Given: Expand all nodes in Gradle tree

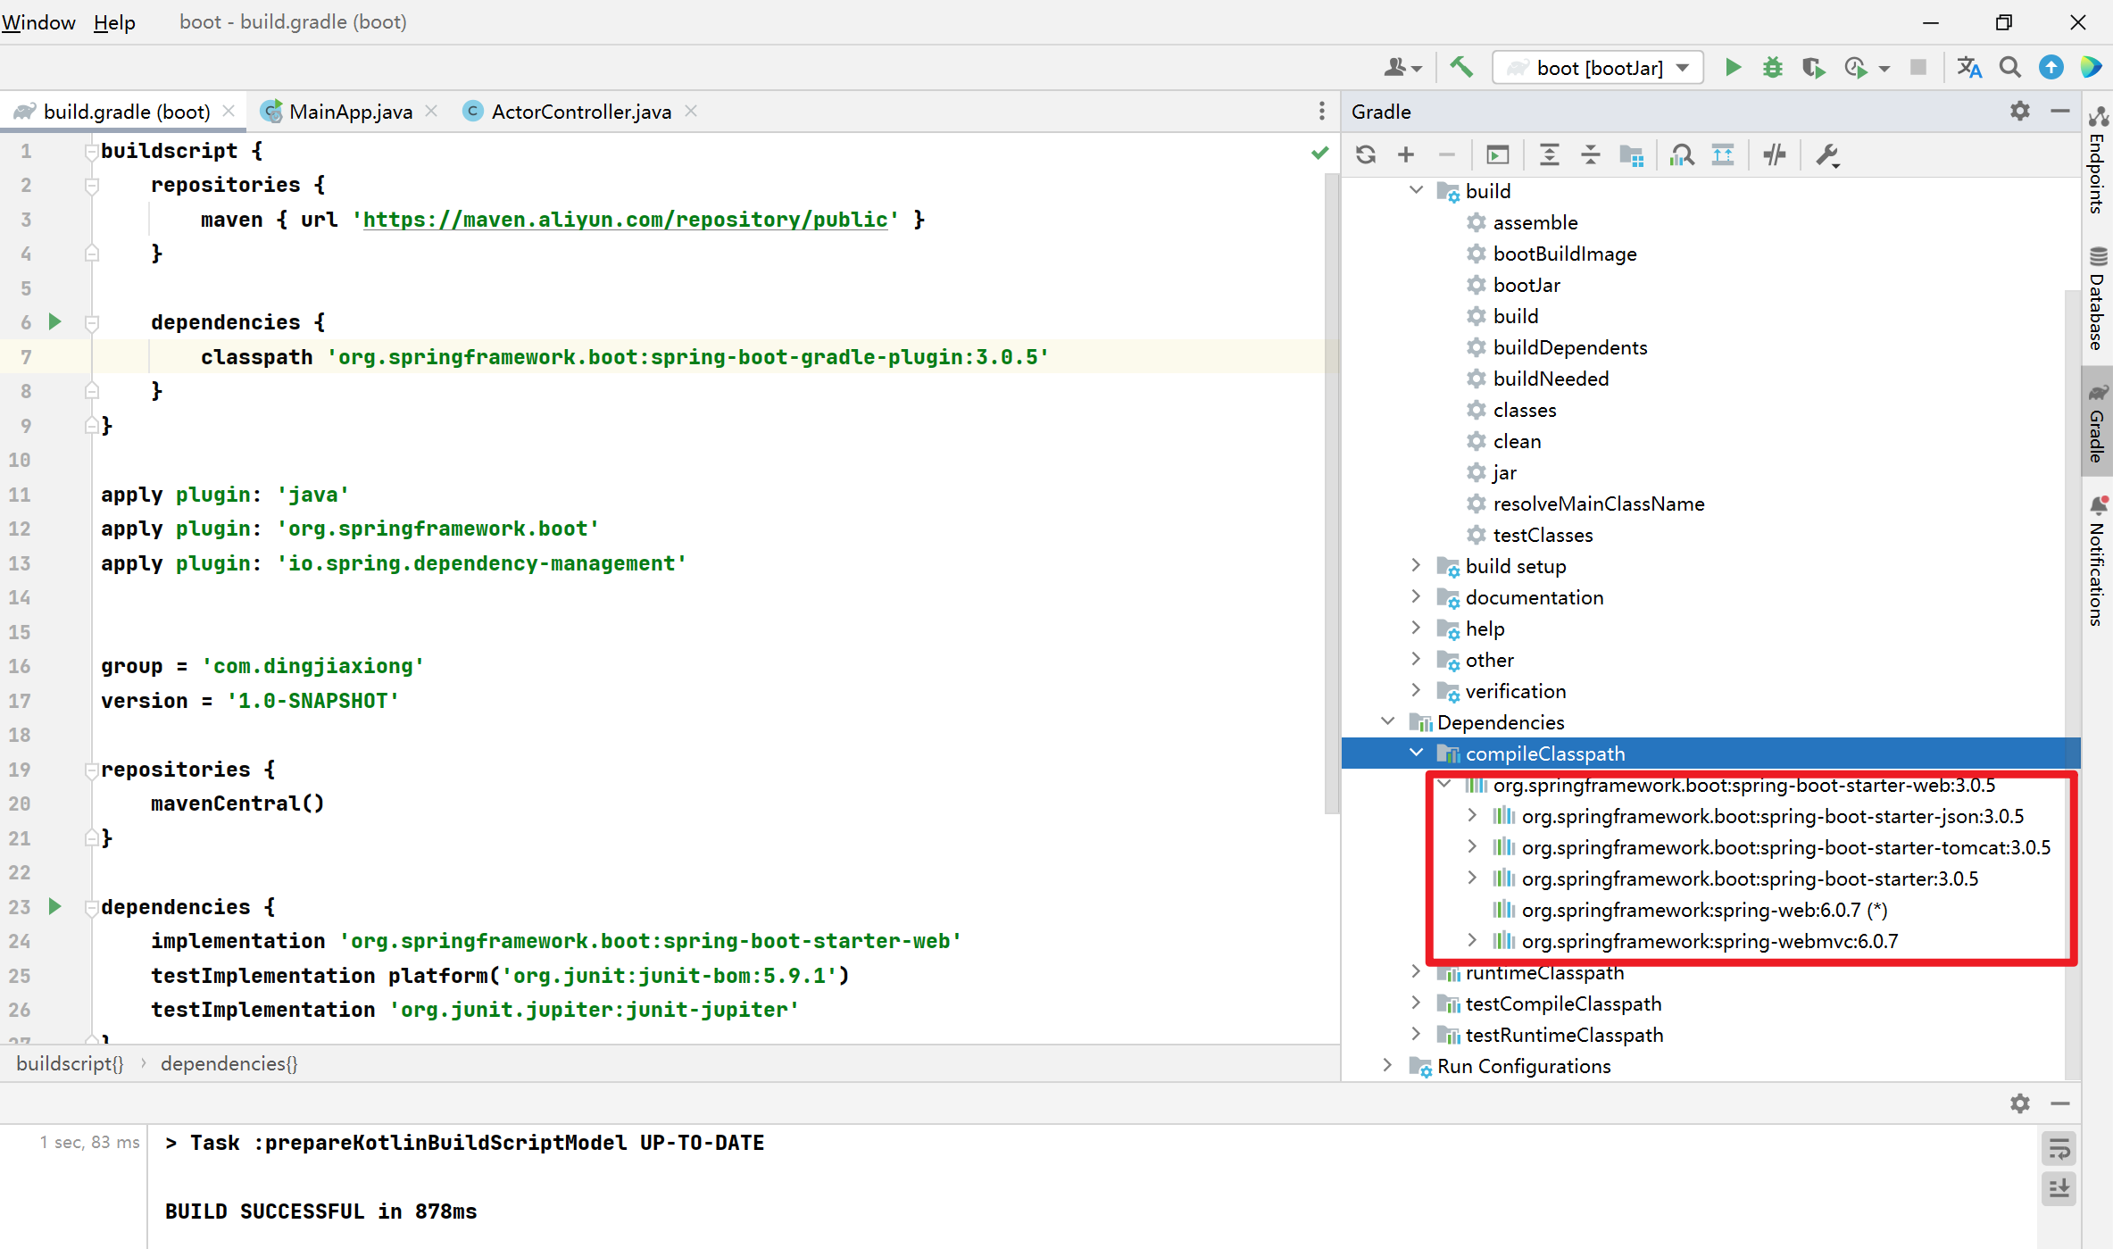Looking at the screenshot, I should [1550, 154].
